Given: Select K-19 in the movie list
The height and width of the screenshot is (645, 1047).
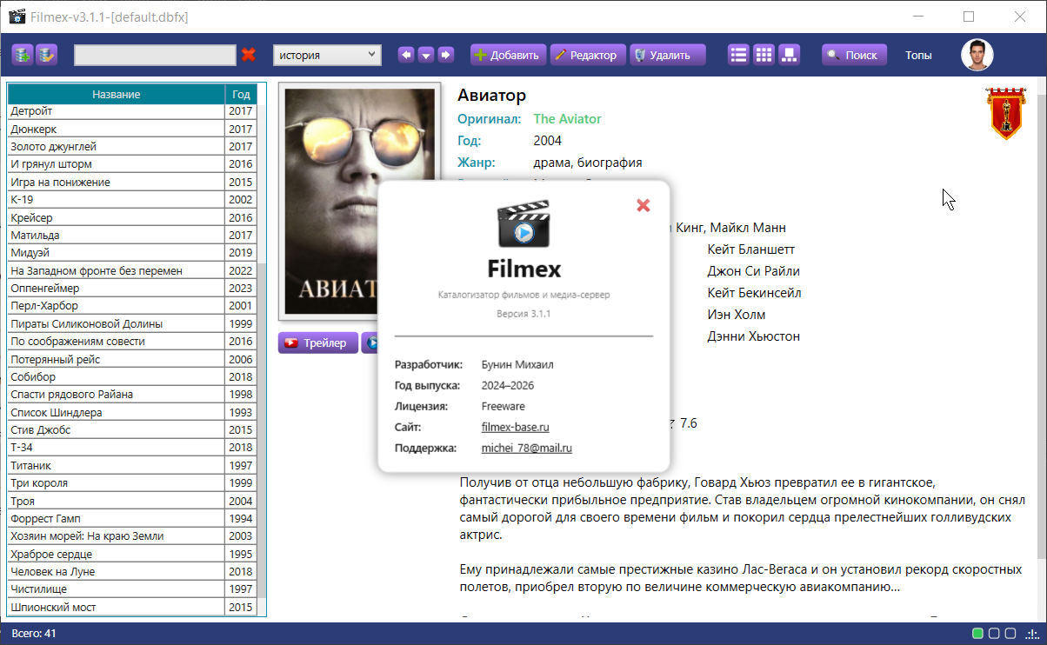Looking at the screenshot, I should point(133,200).
